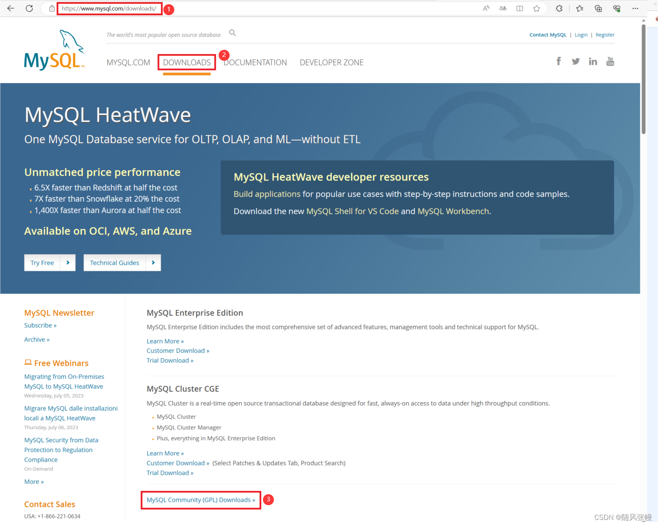Screen dimensions: 658x525
Task: Open Build applications link
Action: point(267,194)
